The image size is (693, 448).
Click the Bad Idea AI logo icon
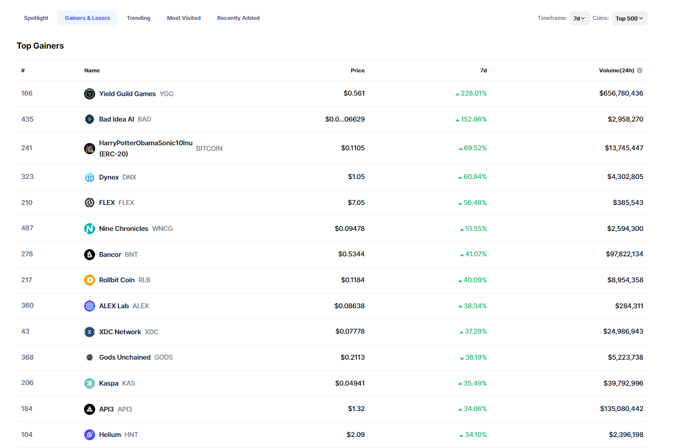click(89, 119)
